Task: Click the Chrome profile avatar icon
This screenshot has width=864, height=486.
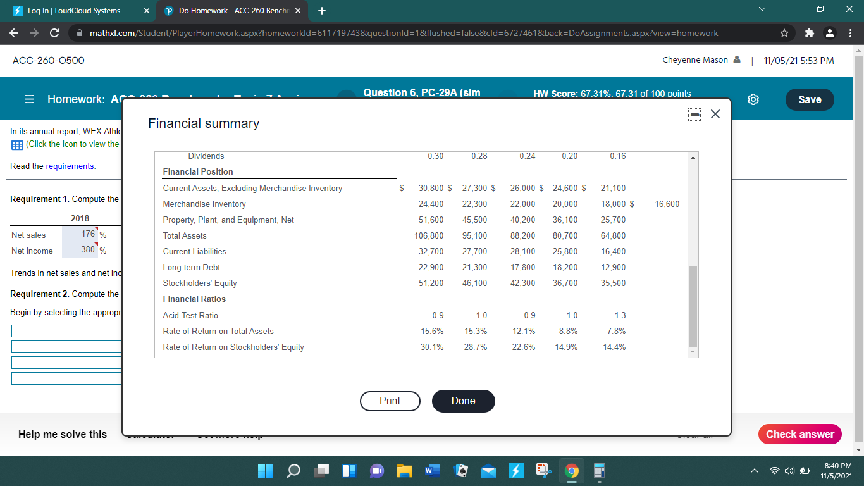Action: pos(830,33)
